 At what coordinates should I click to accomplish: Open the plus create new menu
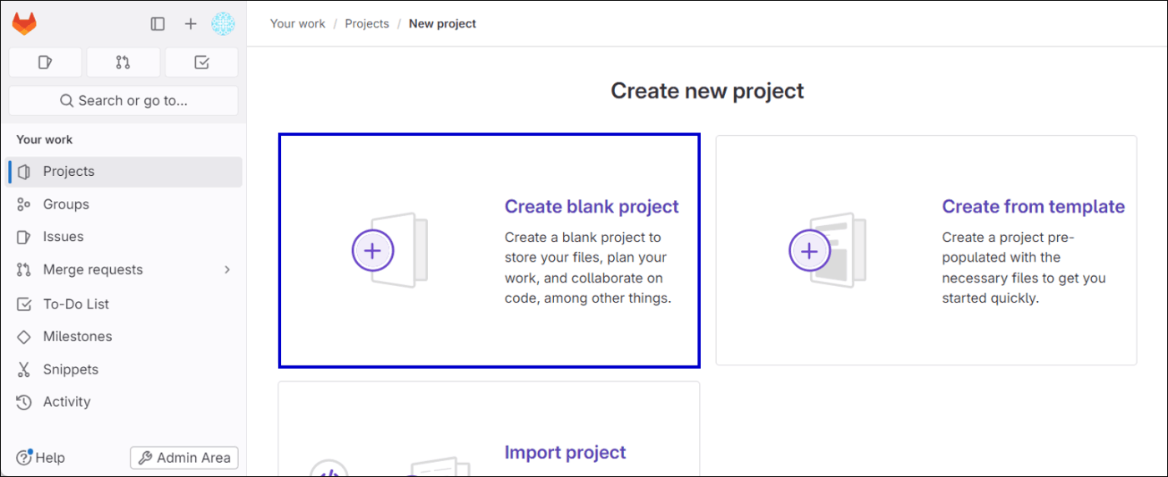point(190,24)
